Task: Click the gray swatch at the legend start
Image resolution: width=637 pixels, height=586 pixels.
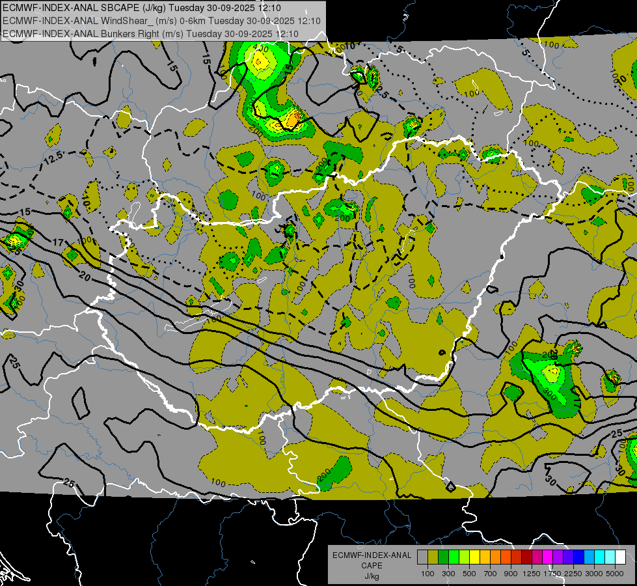Action: click(x=422, y=557)
